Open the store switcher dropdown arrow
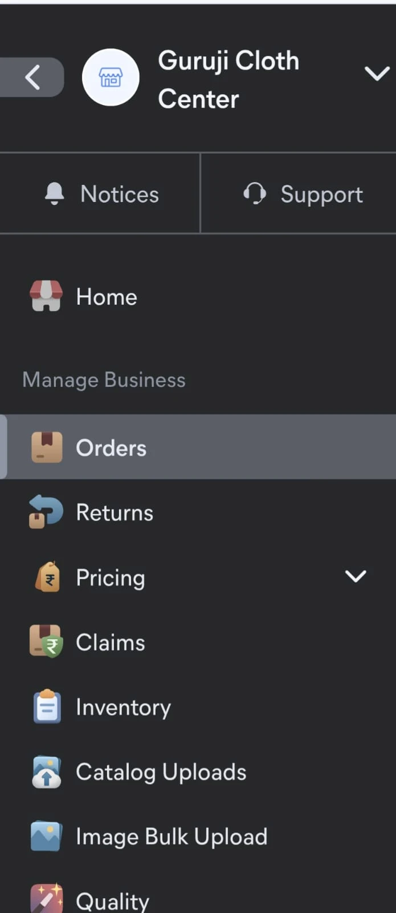This screenshot has width=396, height=913. coord(377,74)
